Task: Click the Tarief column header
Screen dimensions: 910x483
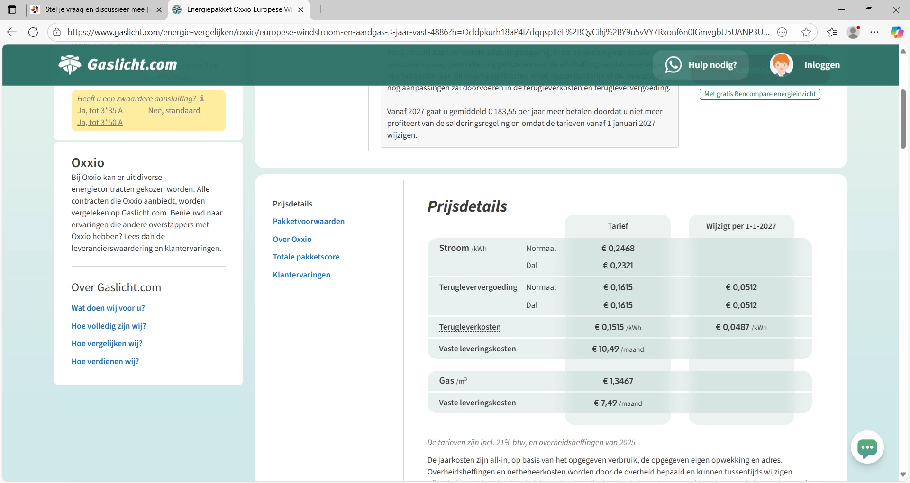Action: [x=618, y=226]
